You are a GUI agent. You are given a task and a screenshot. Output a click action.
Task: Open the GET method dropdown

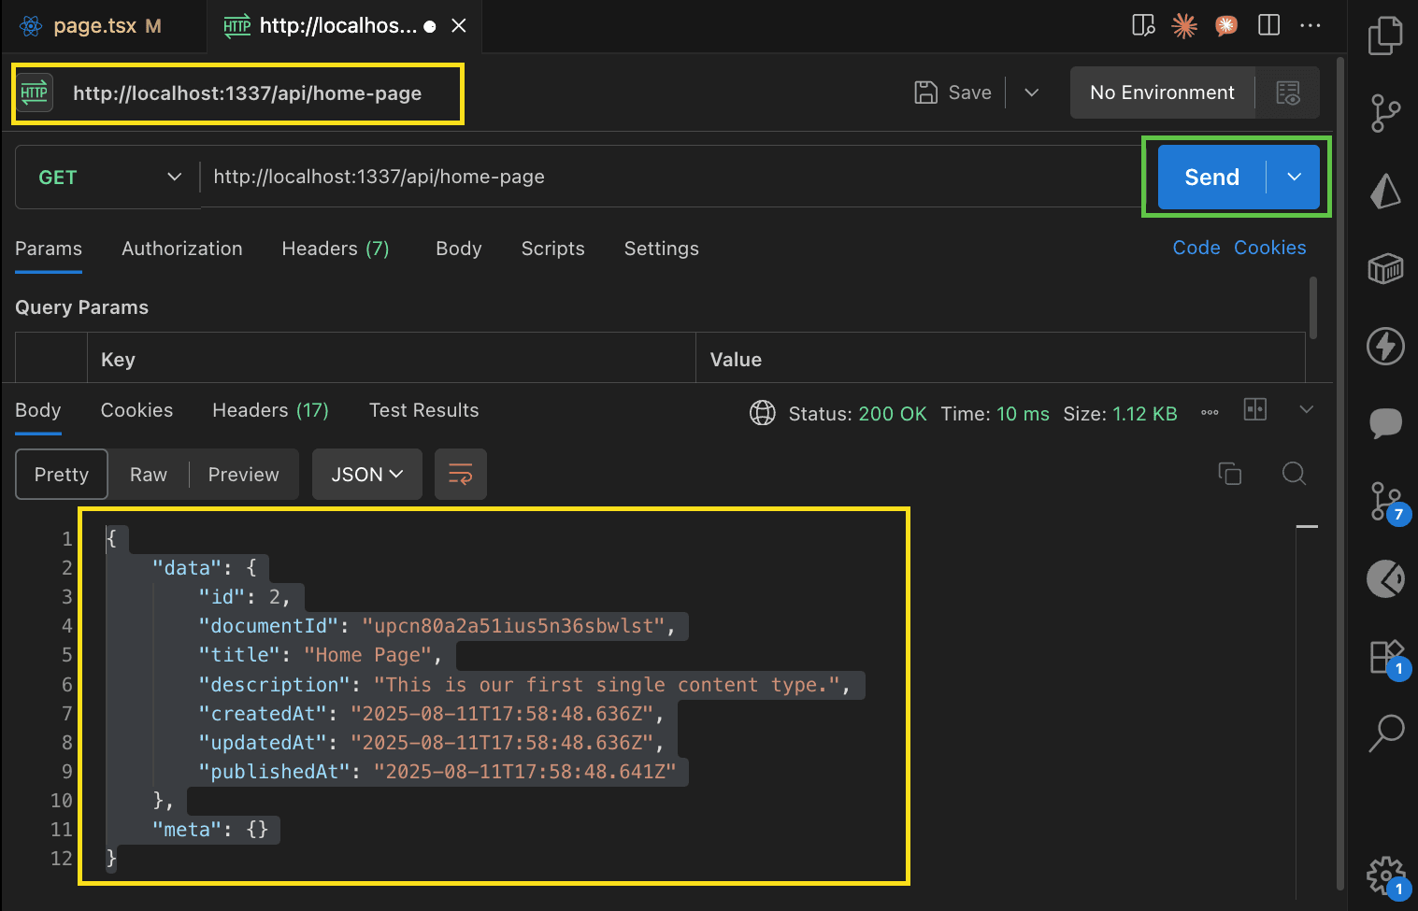[107, 178]
